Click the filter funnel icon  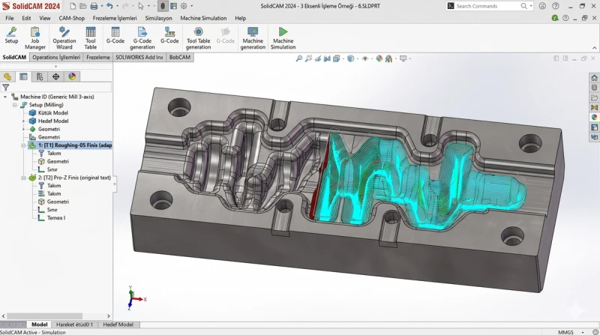pos(5,87)
